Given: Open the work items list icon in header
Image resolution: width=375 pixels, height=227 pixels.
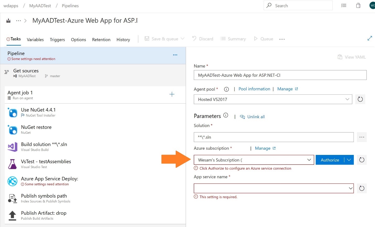Looking at the screenshot, I should (x=344, y=6).
